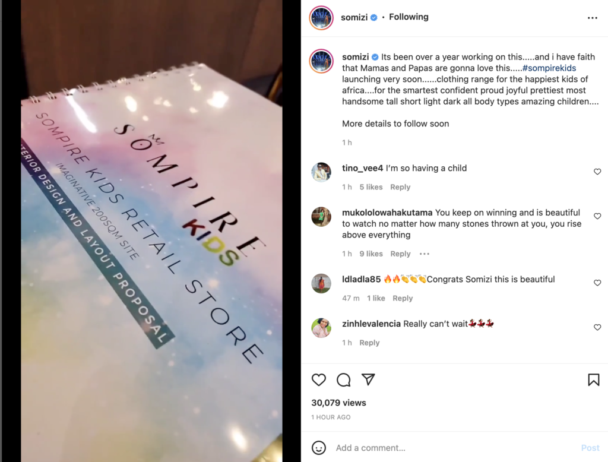
Task: Open the post options three-dots menu
Action: pyautogui.click(x=592, y=18)
